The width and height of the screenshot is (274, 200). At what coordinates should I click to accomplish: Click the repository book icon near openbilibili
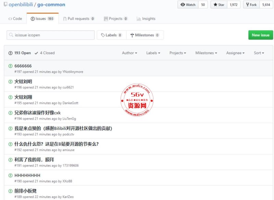(5, 5)
